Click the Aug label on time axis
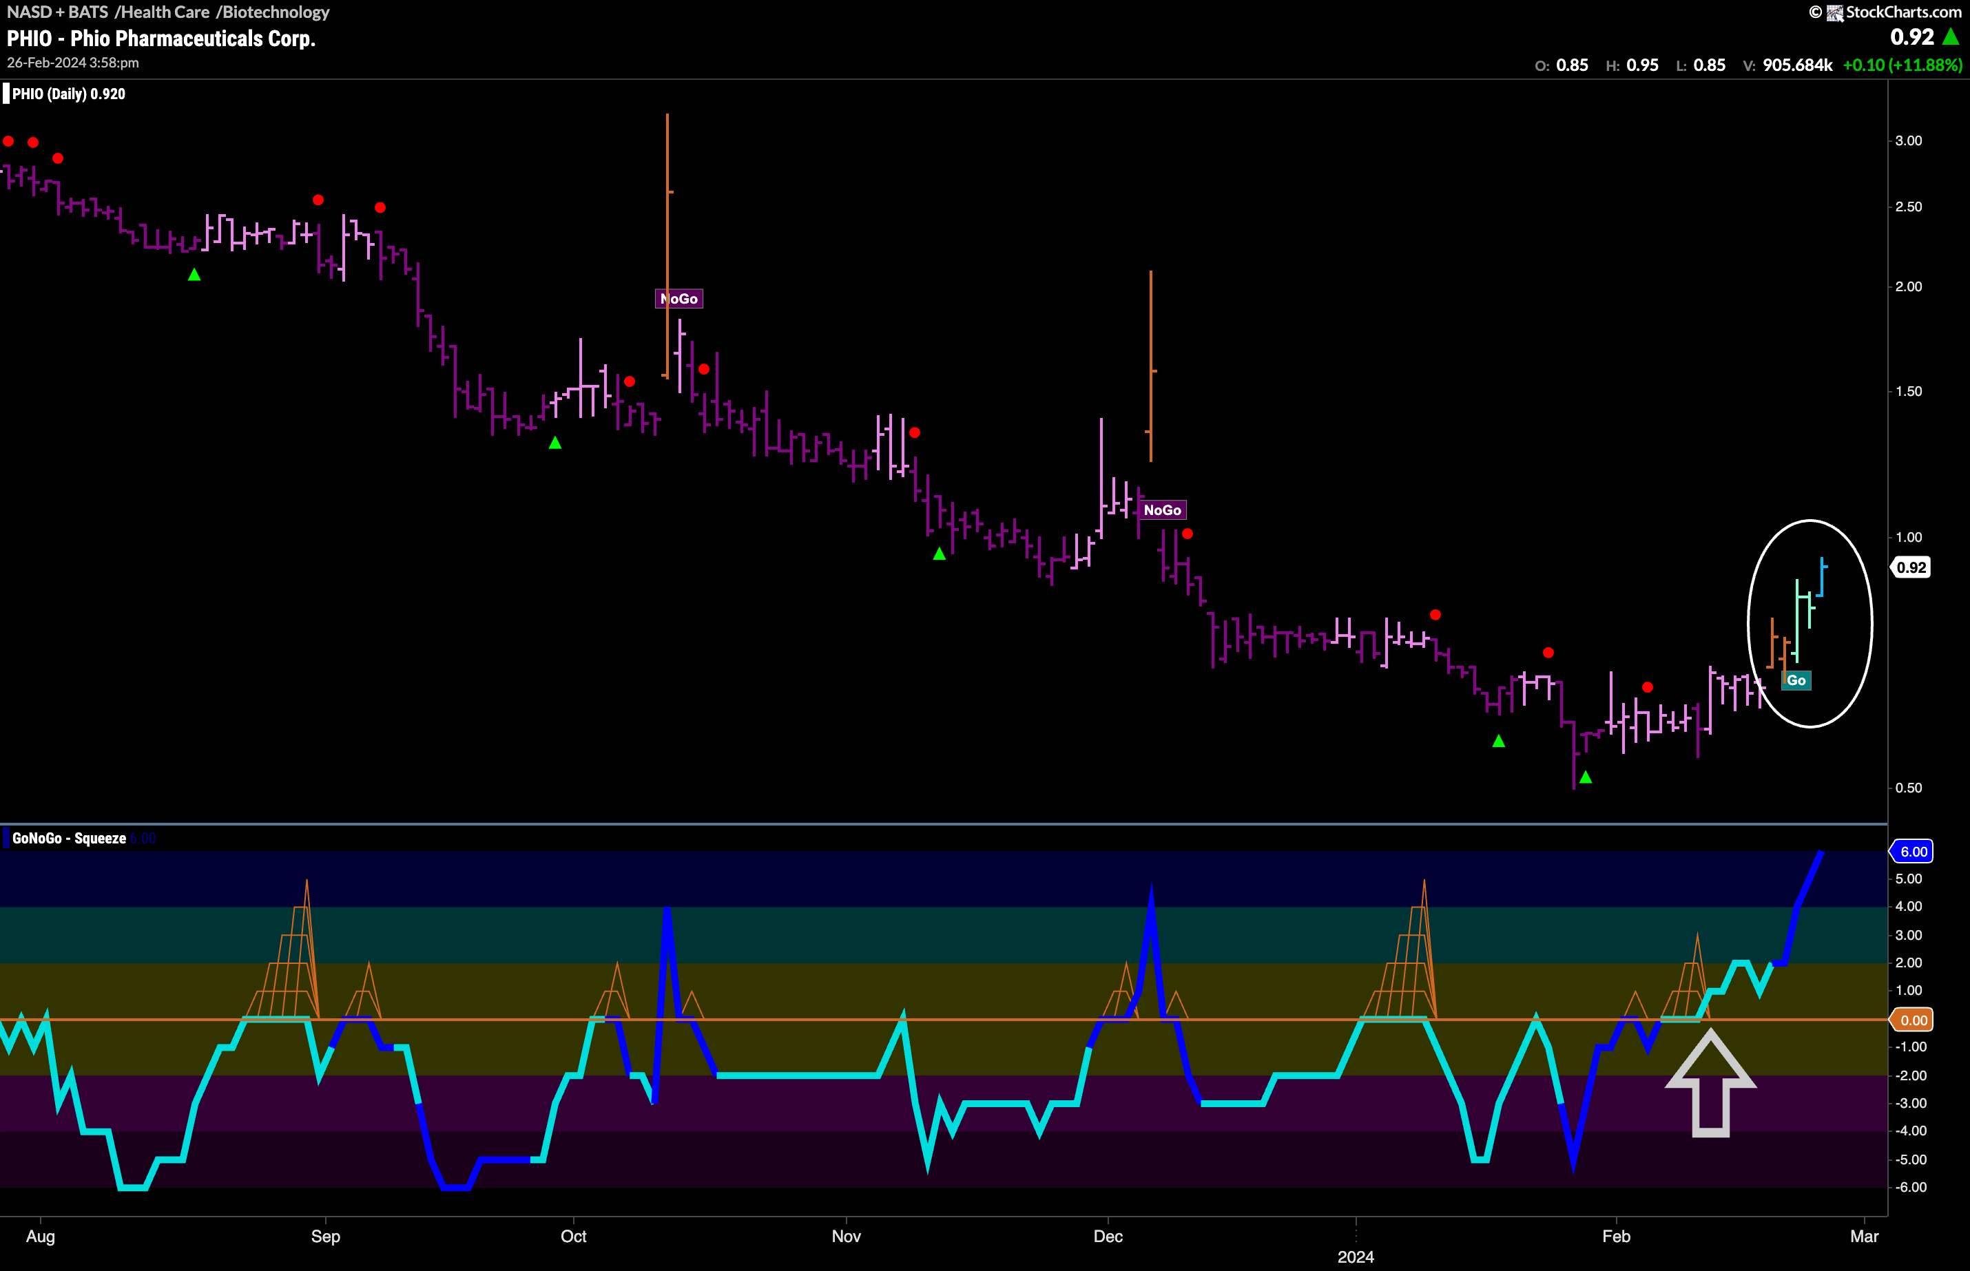Screen dimensions: 1970x1271 click(x=41, y=1237)
